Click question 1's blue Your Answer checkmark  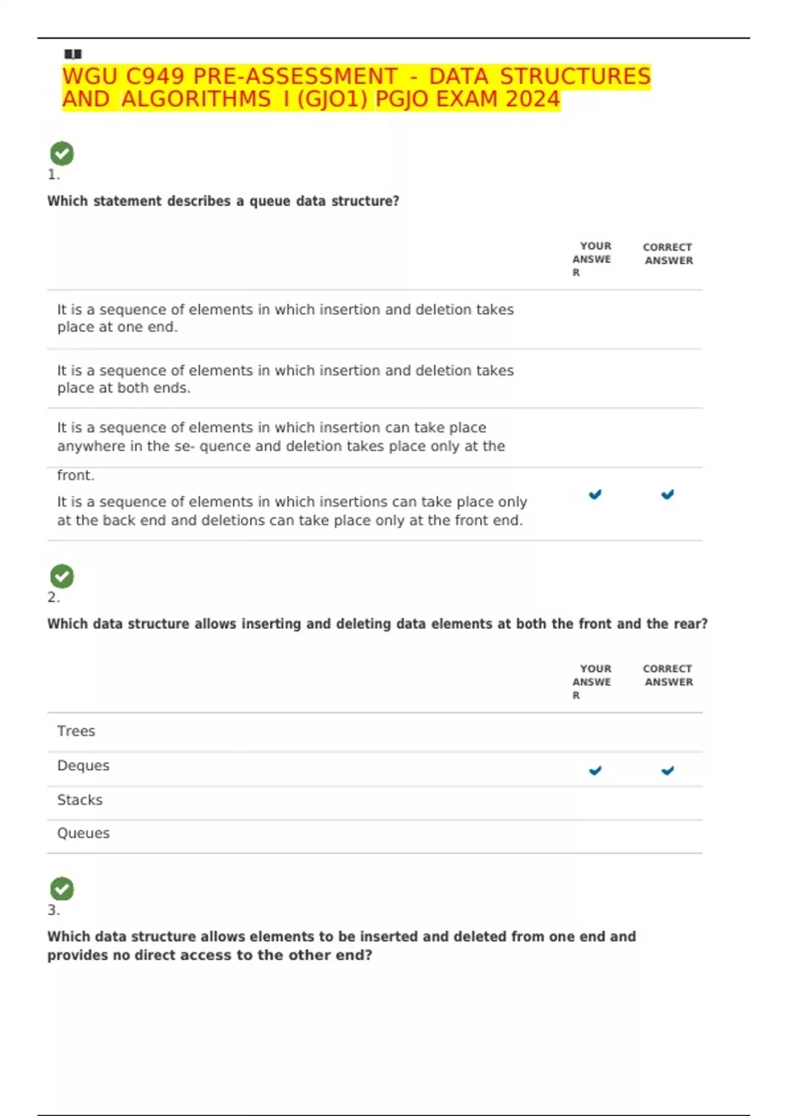click(595, 494)
